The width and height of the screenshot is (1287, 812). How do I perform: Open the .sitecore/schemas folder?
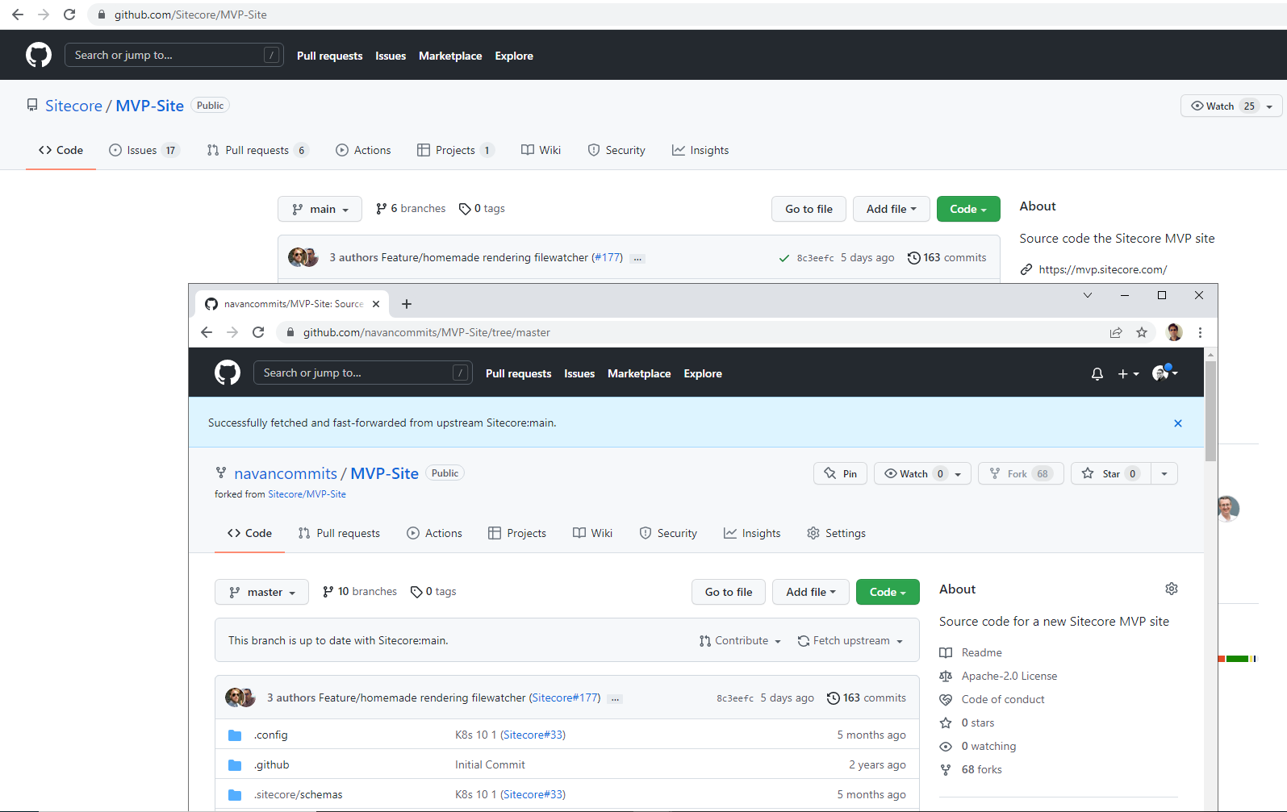299,794
